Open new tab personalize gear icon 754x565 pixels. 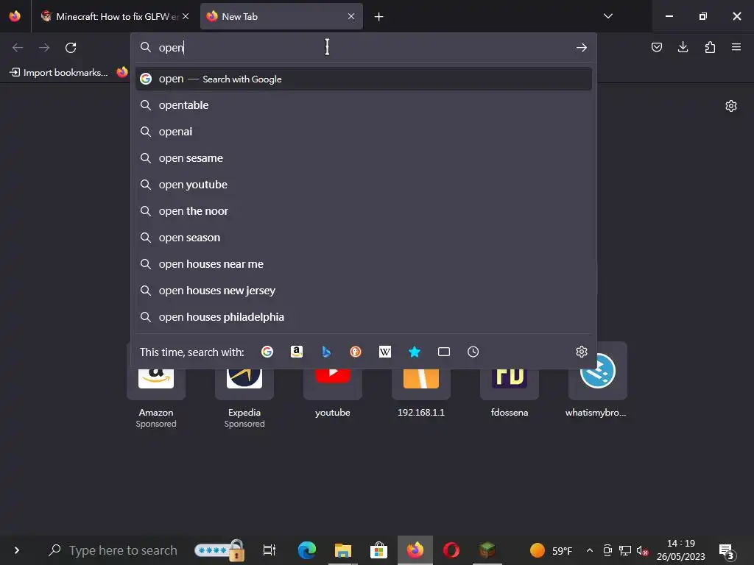(x=731, y=106)
